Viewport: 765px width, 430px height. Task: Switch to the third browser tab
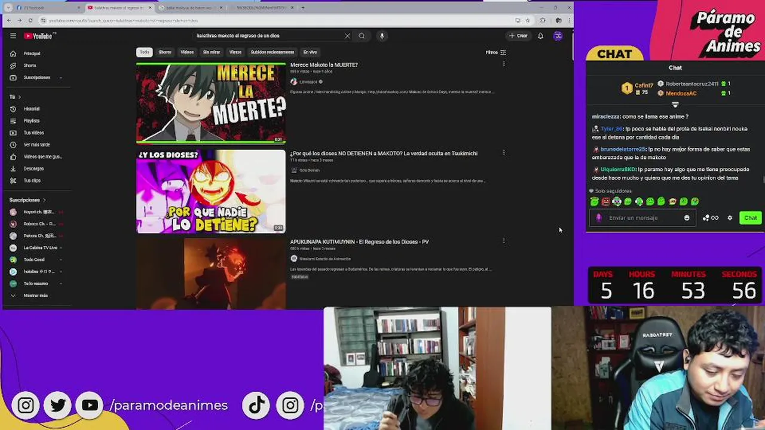[x=190, y=8]
